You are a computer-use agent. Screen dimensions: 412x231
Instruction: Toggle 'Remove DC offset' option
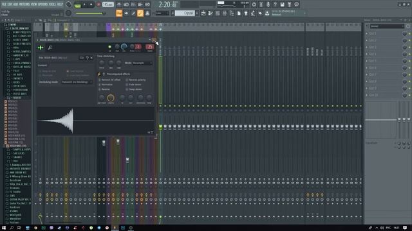109,80
